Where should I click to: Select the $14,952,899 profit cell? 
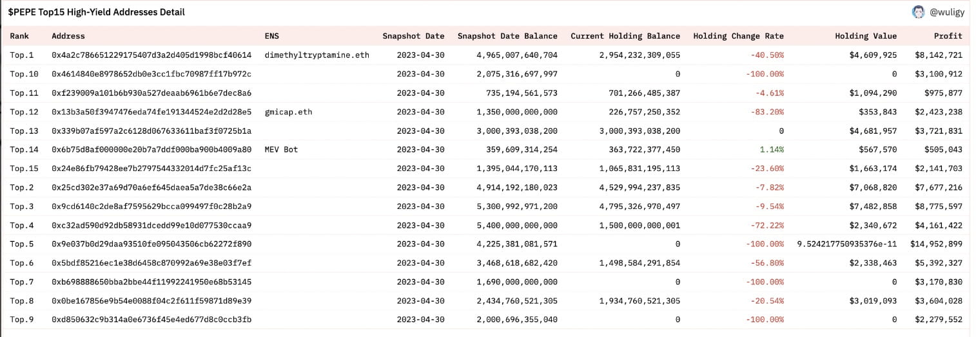coord(936,244)
